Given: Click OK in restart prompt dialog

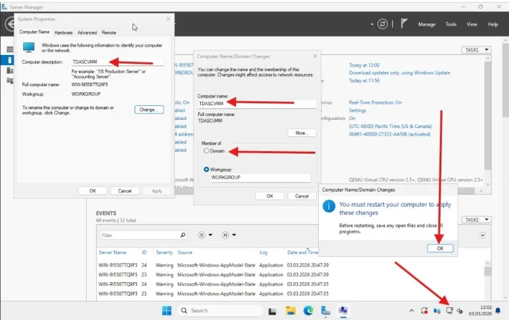Looking at the screenshot, I should (440, 248).
